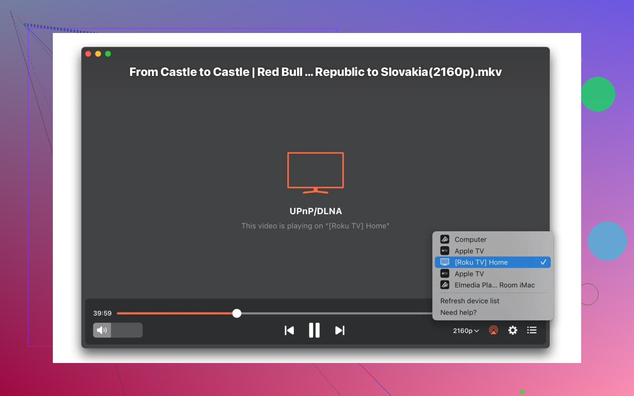
Task: Click the Computer device icon
Action: (445, 239)
